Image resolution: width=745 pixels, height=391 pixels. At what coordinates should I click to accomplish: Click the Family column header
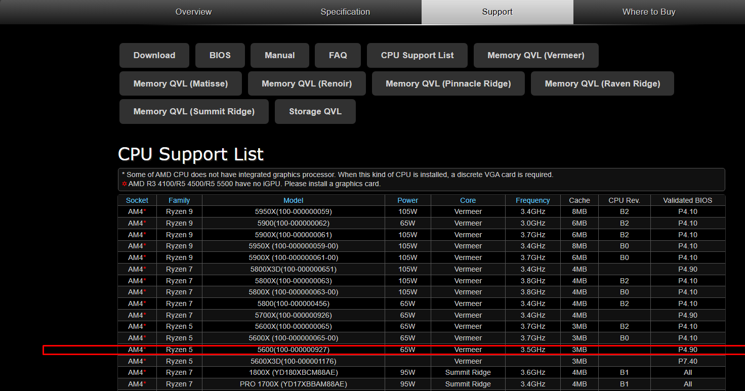click(179, 200)
